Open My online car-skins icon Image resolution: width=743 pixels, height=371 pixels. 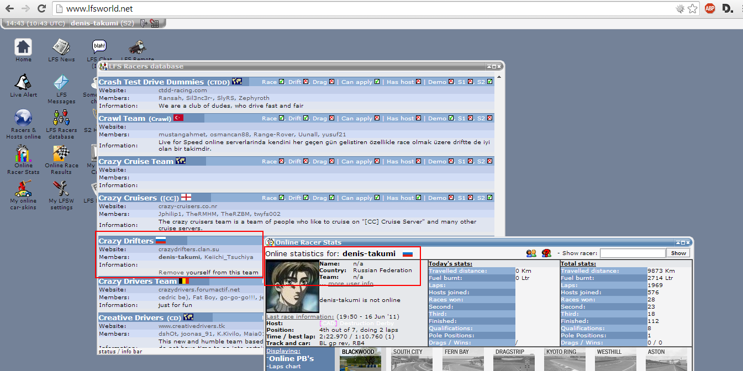point(23,188)
